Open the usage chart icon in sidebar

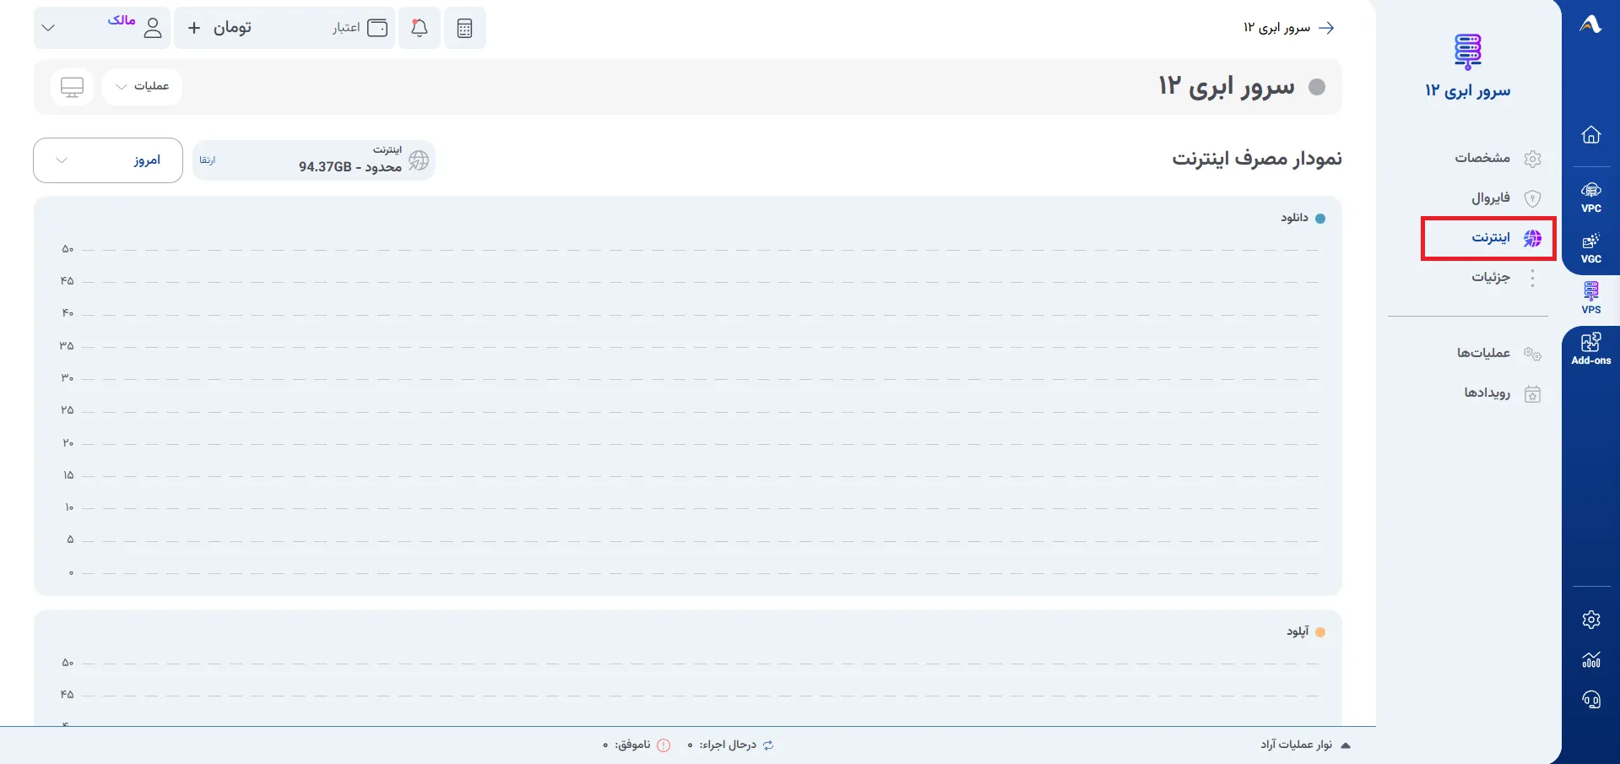1591,659
